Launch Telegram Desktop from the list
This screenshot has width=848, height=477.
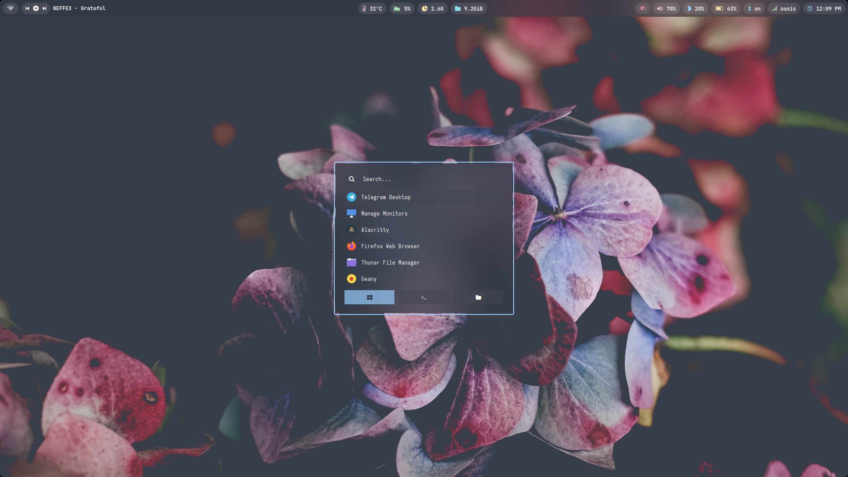(386, 197)
